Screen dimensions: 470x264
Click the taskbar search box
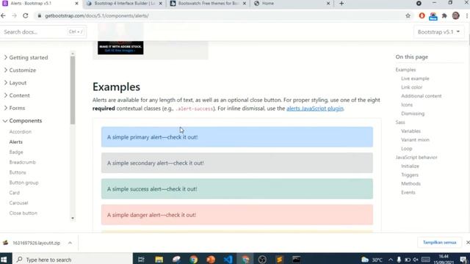[x=73, y=260]
